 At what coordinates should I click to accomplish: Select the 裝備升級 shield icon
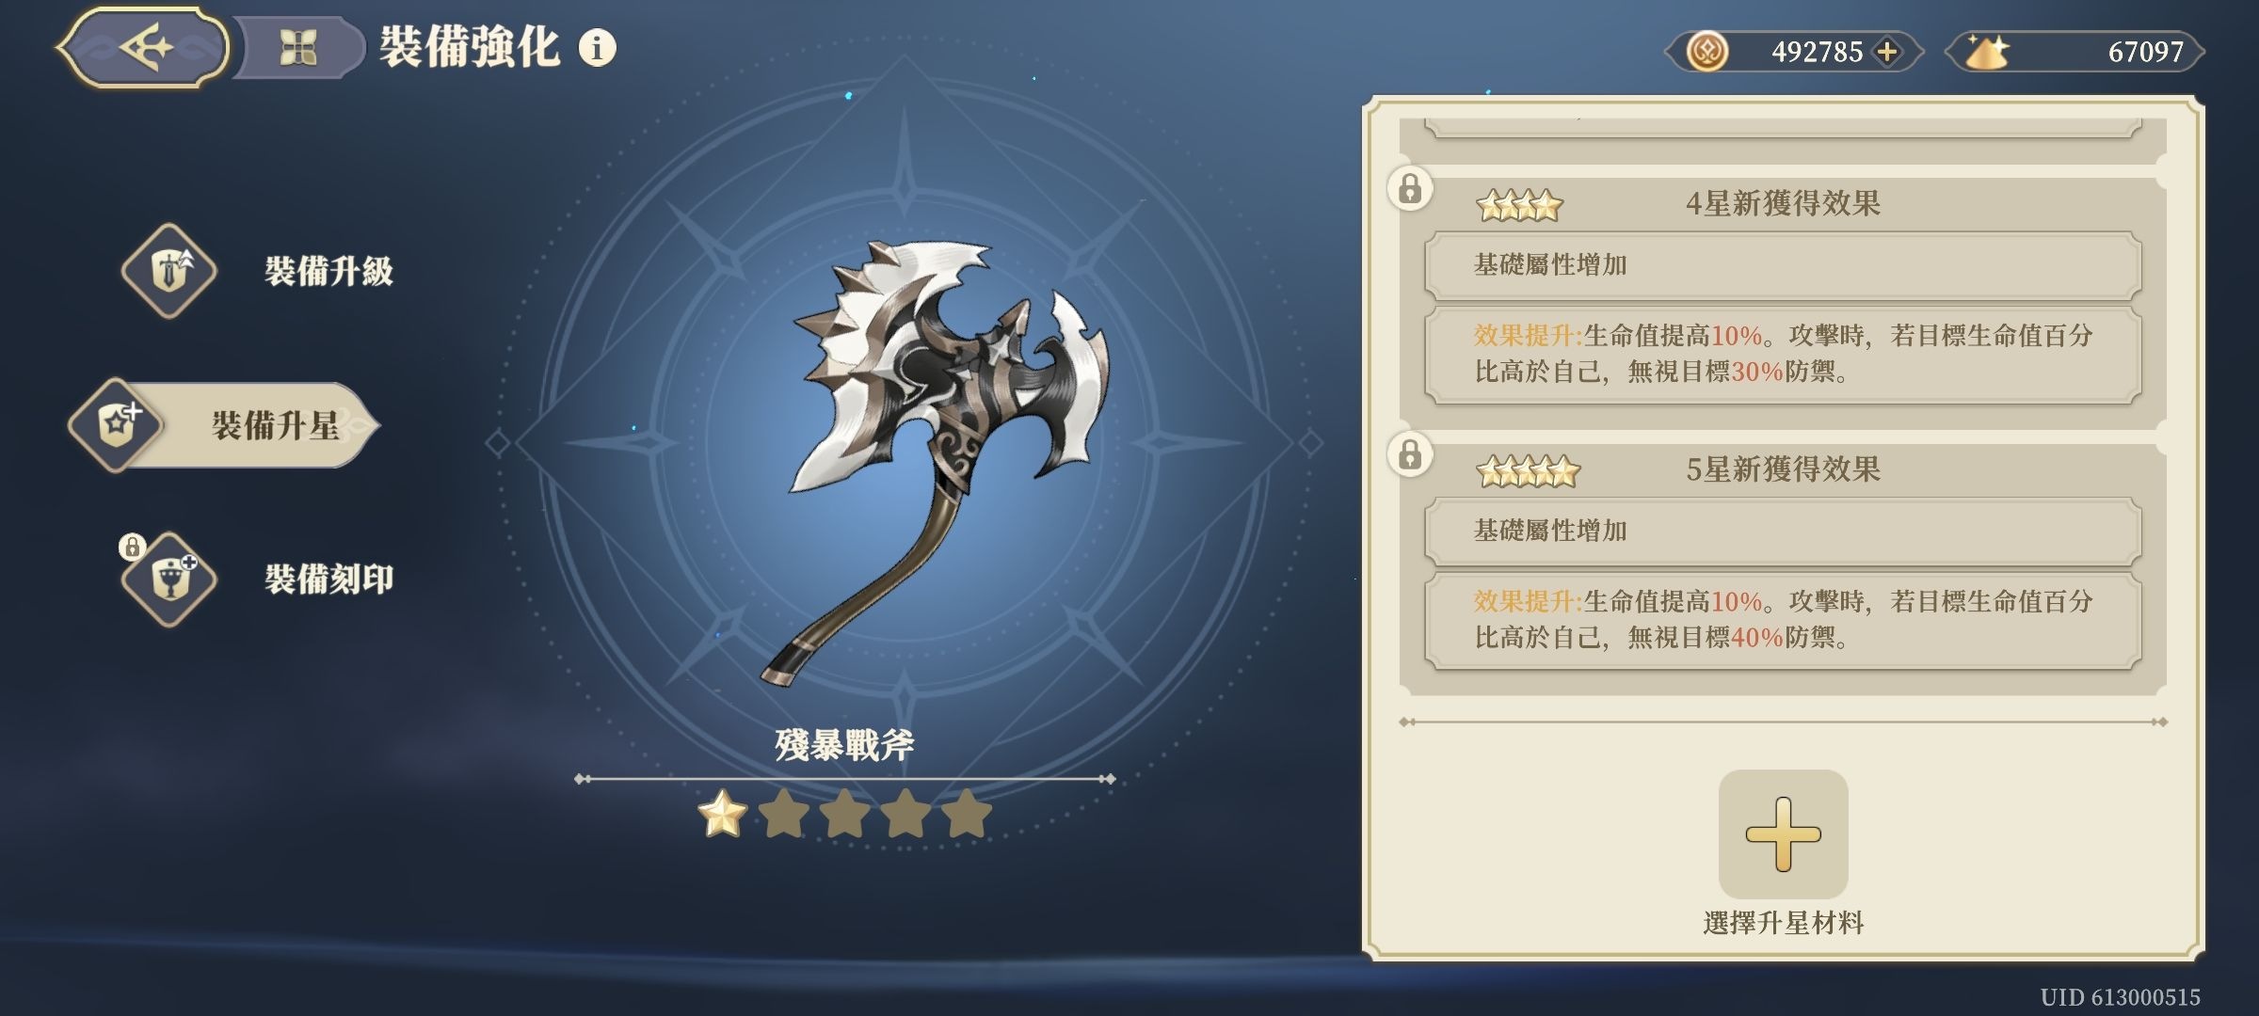pyautogui.click(x=169, y=271)
